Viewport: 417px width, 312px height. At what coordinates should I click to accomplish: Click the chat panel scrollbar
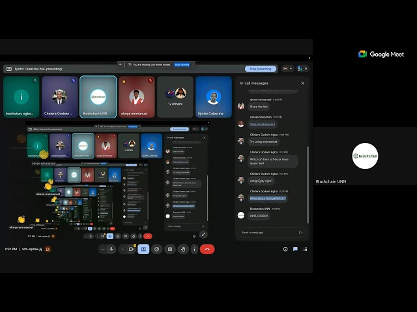[x=308, y=185]
